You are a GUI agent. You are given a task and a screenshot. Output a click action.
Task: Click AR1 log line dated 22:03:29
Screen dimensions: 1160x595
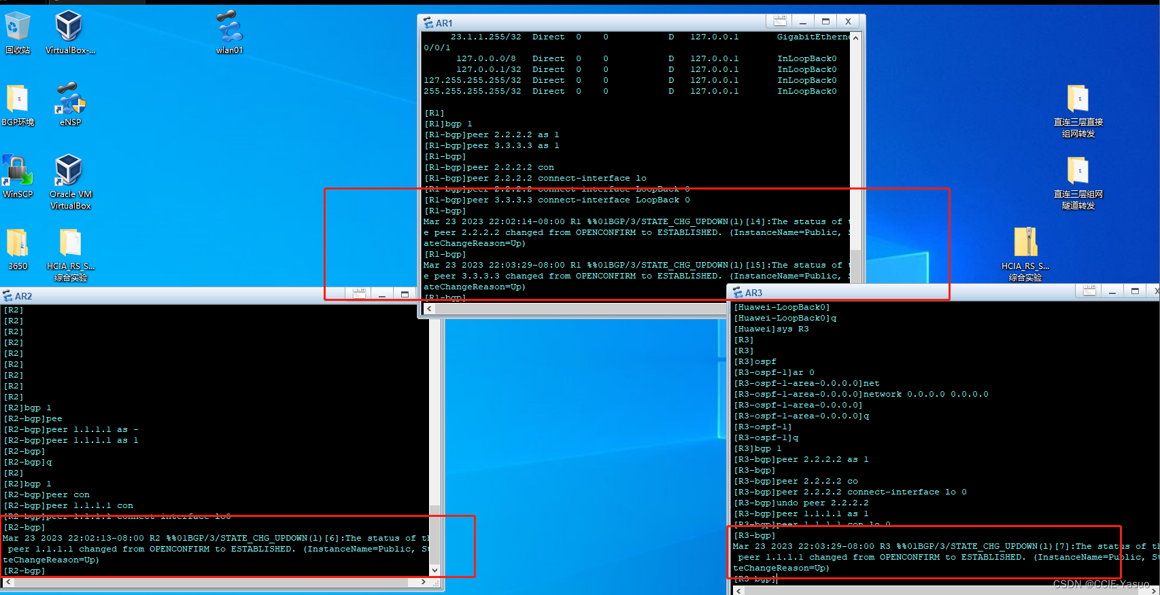click(x=636, y=265)
